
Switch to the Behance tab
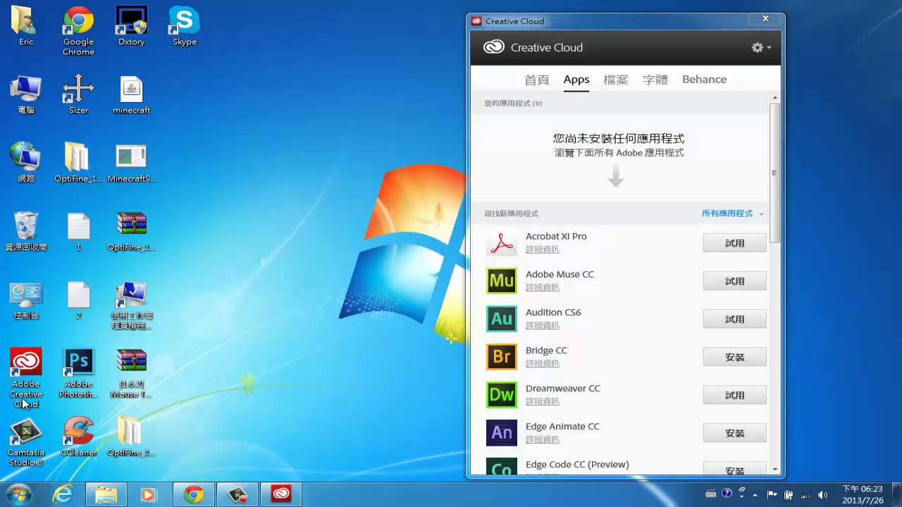point(704,79)
